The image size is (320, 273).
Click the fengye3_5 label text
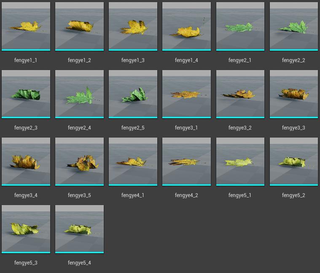(79, 195)
